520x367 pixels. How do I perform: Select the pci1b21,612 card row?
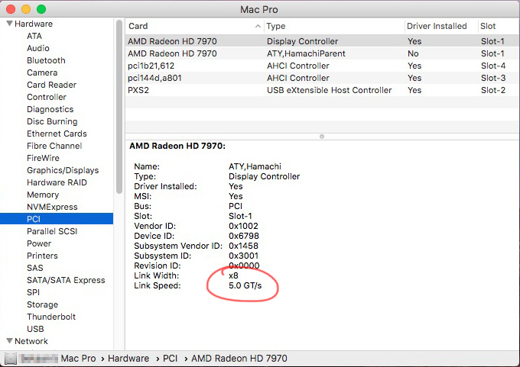pos(323,66)
